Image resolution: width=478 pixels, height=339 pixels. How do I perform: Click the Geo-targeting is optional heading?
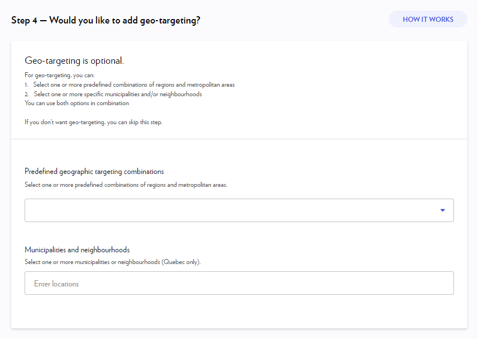click(75, 59)
